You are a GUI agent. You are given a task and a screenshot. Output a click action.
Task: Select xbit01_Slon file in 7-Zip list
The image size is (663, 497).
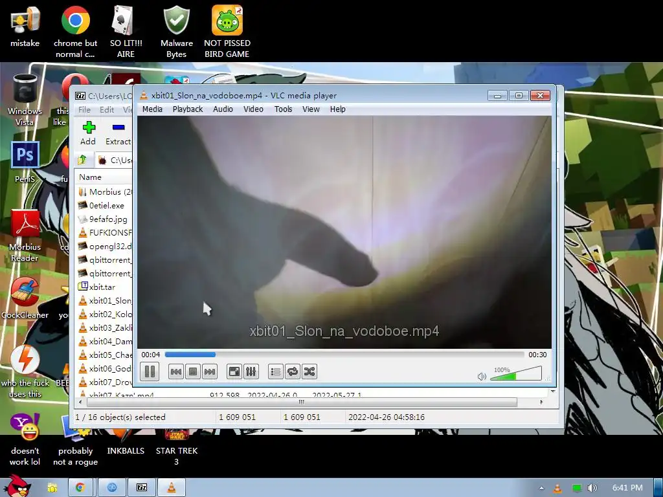[x=105, y=300]
